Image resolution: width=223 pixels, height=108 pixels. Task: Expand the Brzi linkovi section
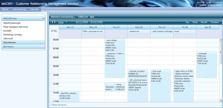(x=23, y=47)
